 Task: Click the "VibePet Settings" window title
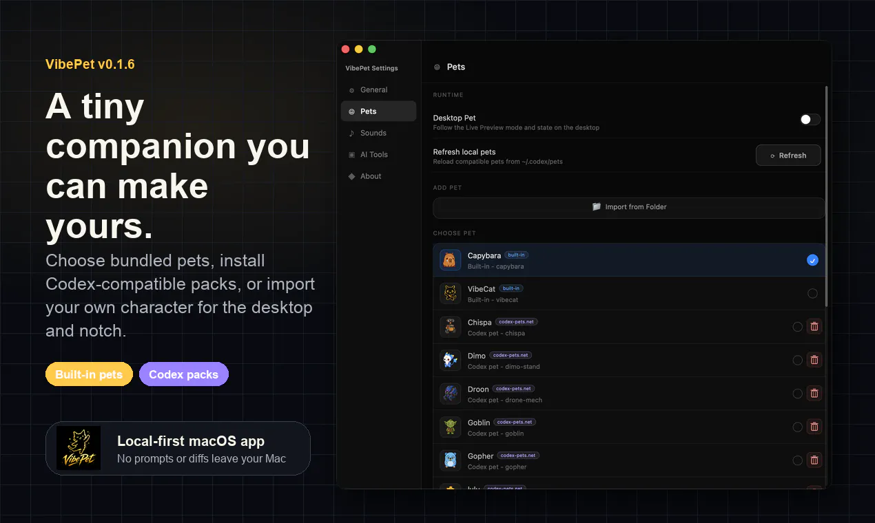[x=371, y=68]
